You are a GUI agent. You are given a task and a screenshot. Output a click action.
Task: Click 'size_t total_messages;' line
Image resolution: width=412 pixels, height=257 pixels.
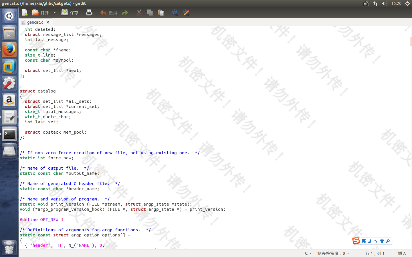(53, 112)
